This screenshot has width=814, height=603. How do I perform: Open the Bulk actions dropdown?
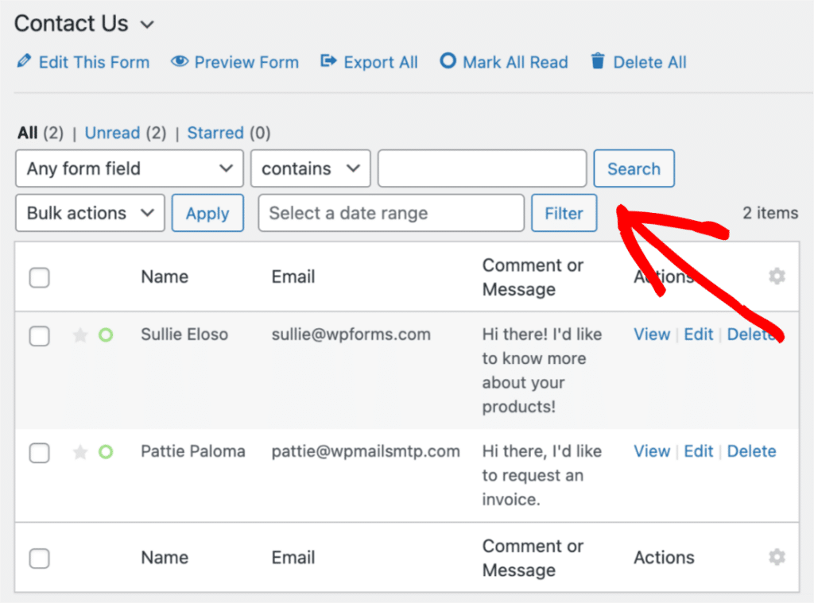click(x=89, y=213)
